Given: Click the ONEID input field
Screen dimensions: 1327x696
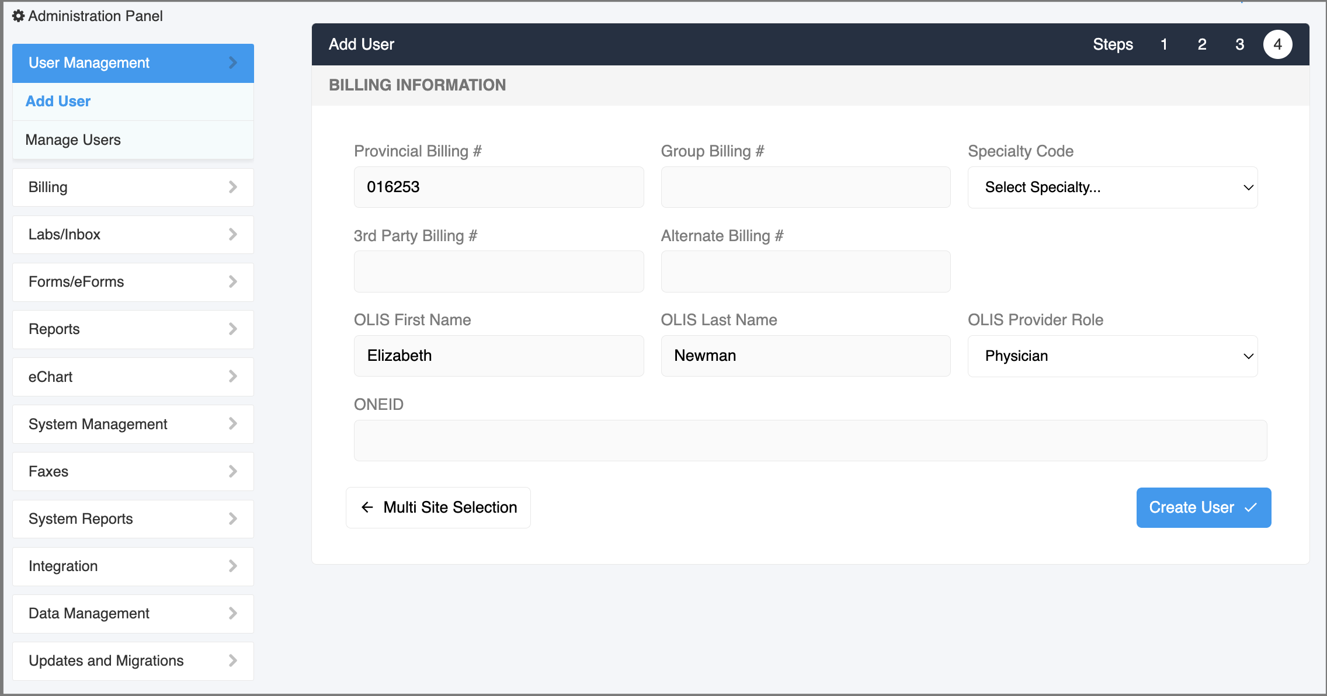Looking at the screenshot, I should click(x=810, y=440).
